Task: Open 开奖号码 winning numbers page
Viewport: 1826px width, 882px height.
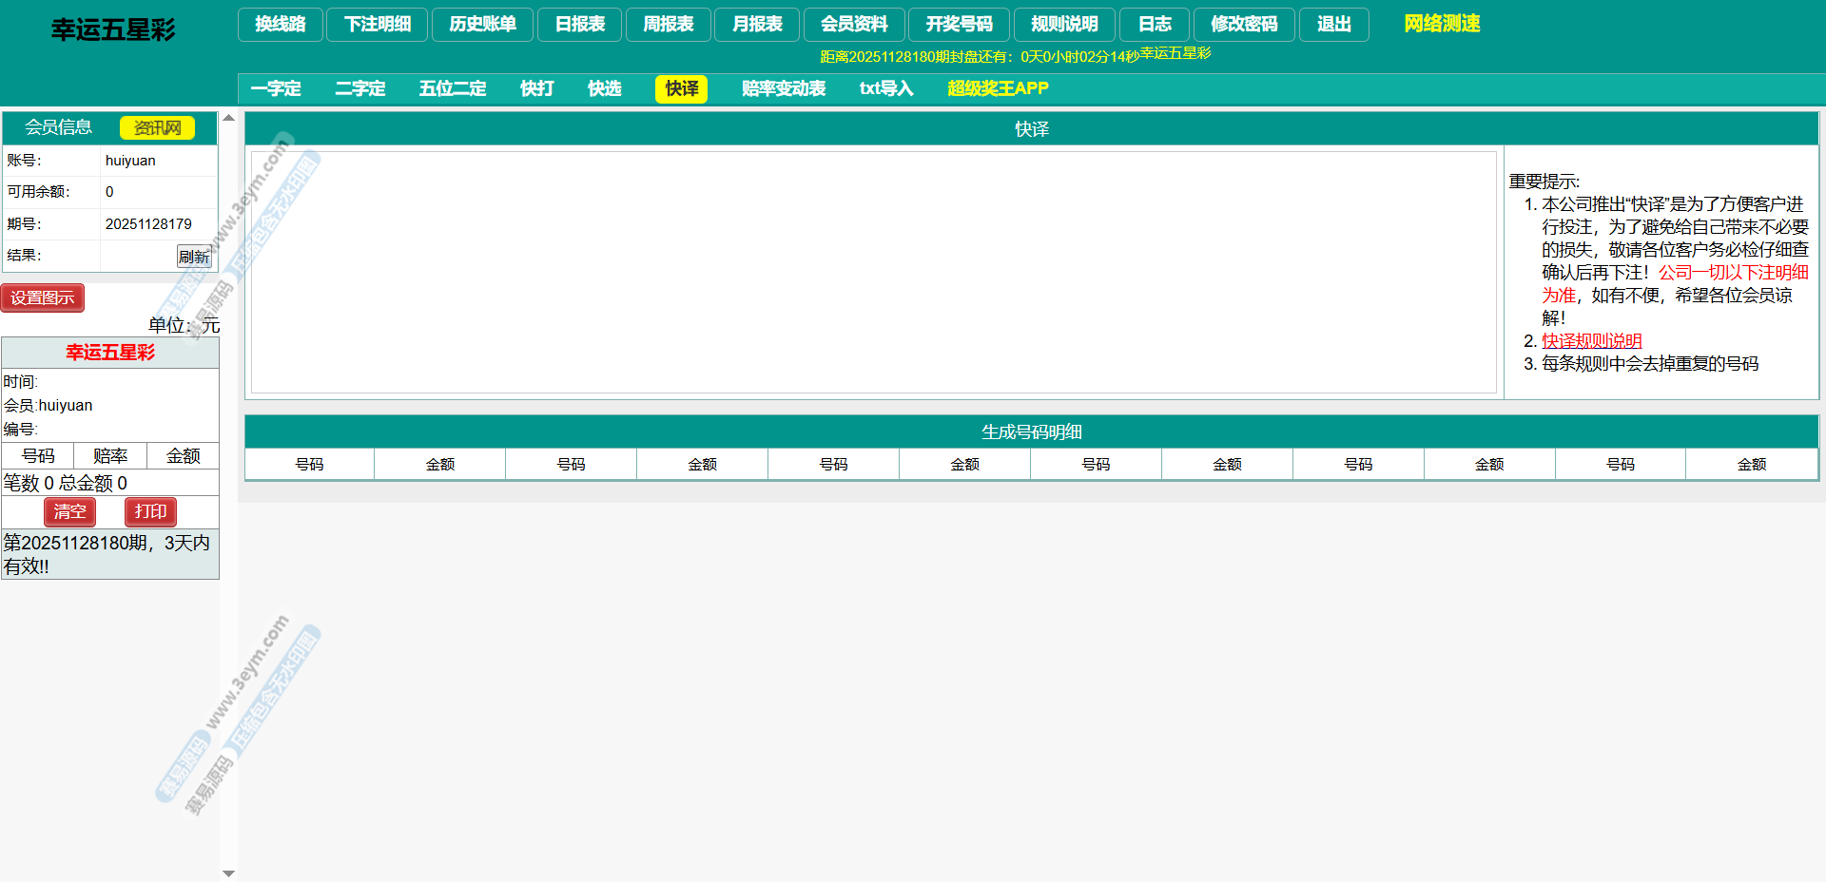Action: click(959, 25)
